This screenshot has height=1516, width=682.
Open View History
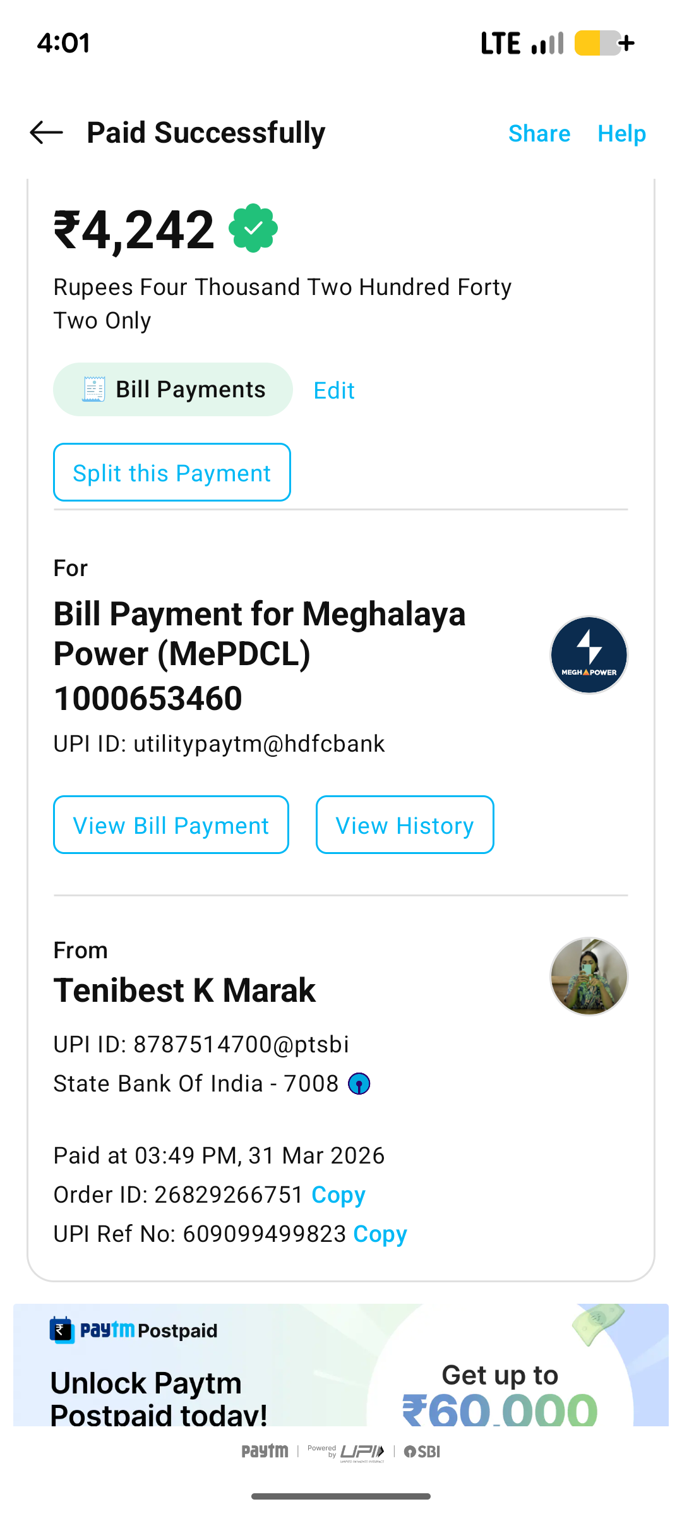coord(405,825)
